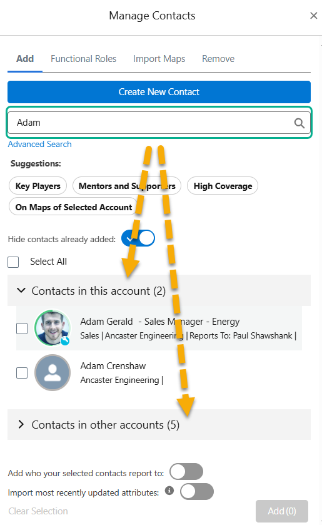322x525 pixels.
Task: Click the info icon beside Import attributes
Action: tap(169, 491)
